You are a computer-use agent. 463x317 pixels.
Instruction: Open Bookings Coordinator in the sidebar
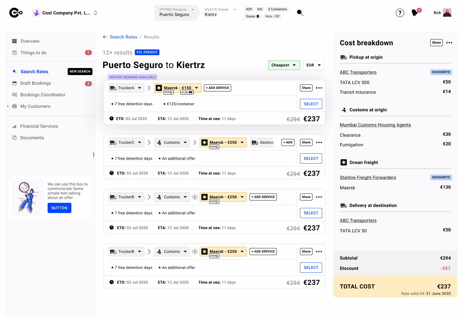tap(43, 95)
